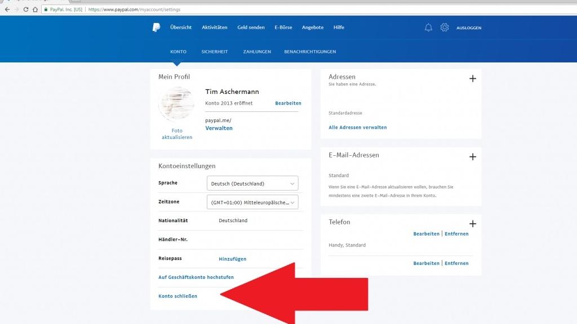577x324 pixels.
Task: Add a new address with plus icon
Action: tap(473, 78)
